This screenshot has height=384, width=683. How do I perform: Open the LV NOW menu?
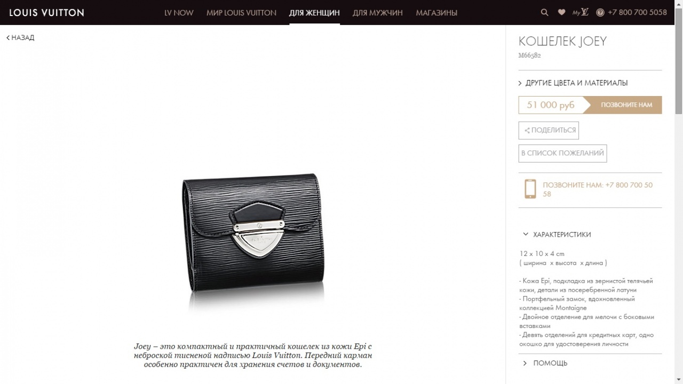179,12
